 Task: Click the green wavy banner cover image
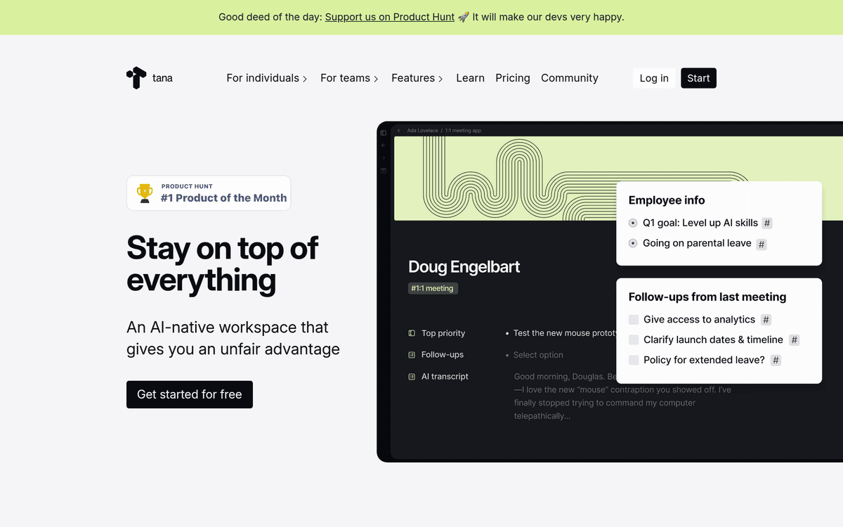506,178
